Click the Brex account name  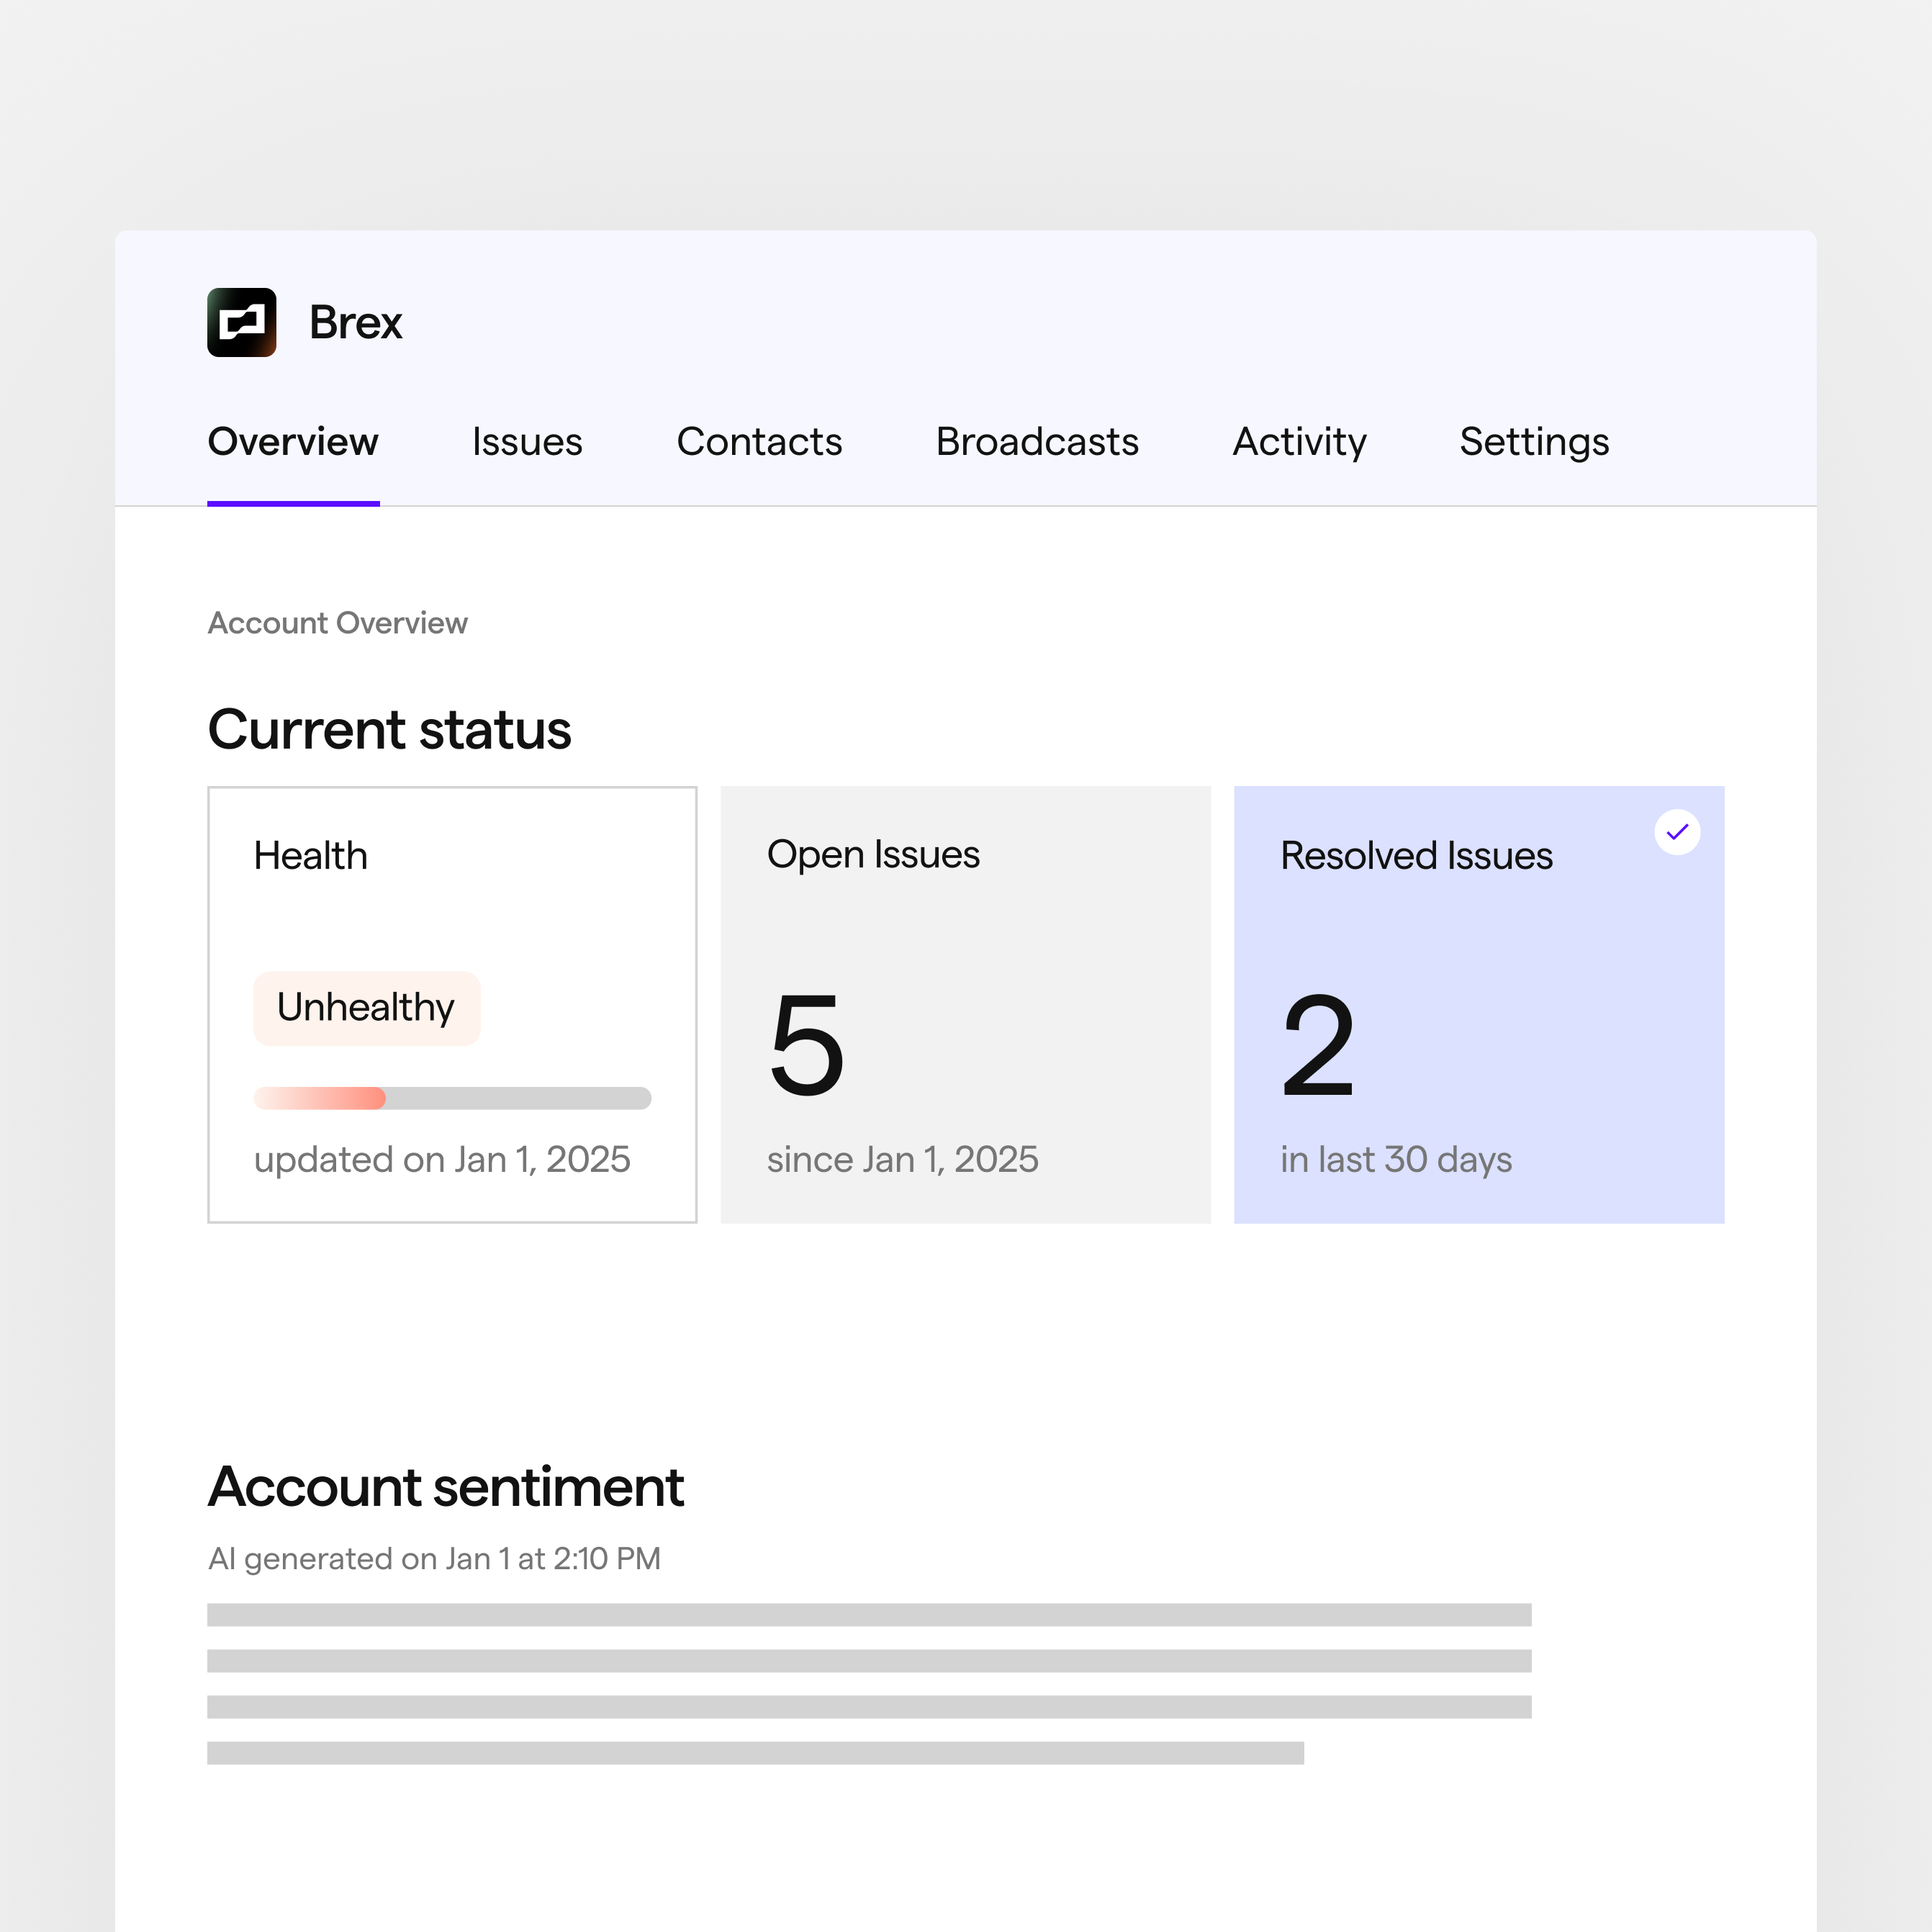pyautogui.click(x=355, y=322)
